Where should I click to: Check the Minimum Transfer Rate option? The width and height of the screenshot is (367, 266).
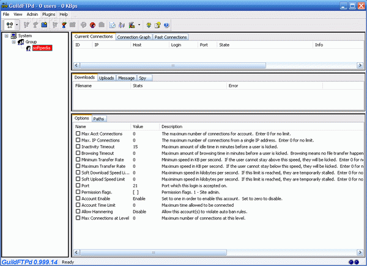78,159
